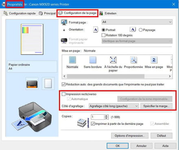Click Configuration de la zone imprimable button

[145, 99]
